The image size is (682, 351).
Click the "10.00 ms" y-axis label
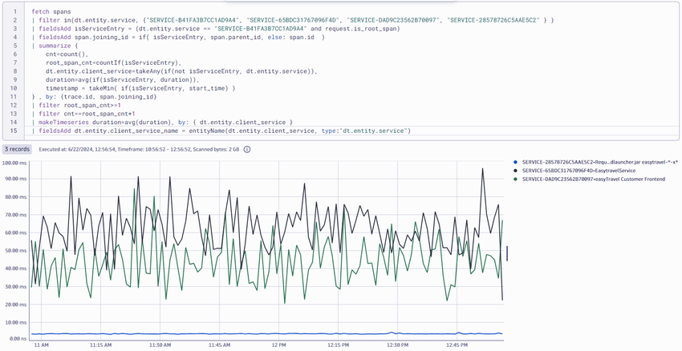pos(16,322)
